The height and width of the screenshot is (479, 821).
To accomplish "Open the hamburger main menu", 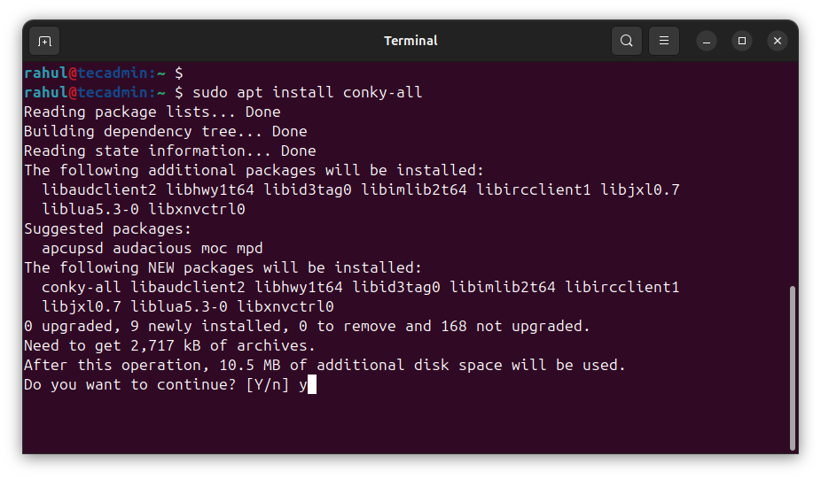I will click(x=663, y=41).
